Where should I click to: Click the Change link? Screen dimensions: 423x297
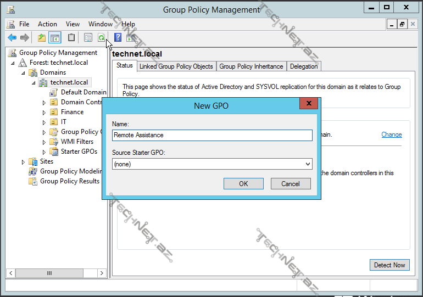(x=391, y=135)
